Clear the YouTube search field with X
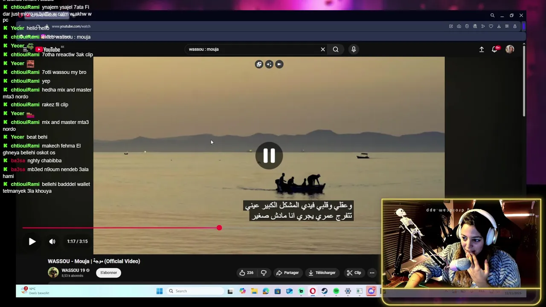 click(323, 49)
